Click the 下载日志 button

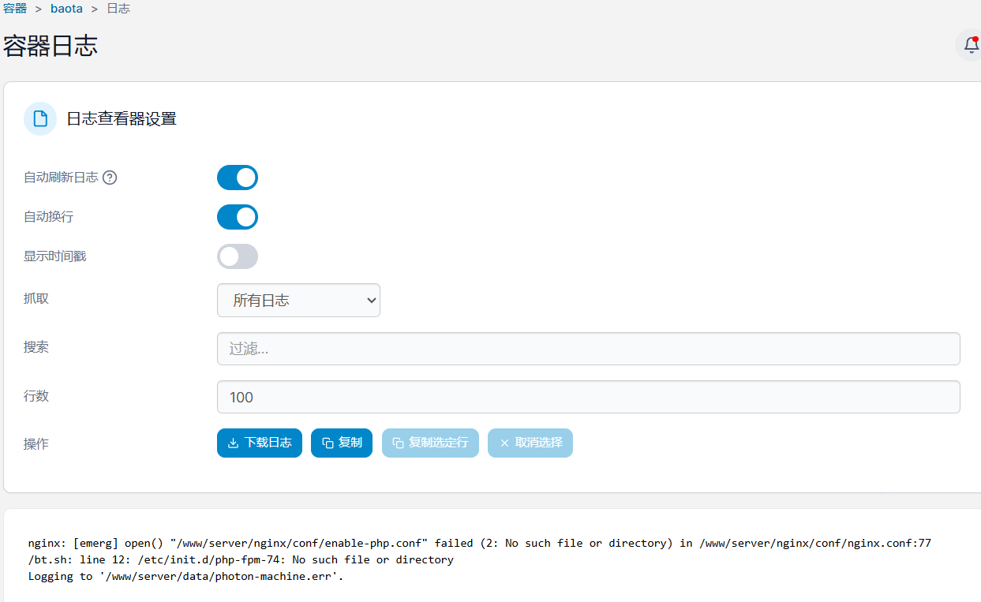click(x=260, y=443)
